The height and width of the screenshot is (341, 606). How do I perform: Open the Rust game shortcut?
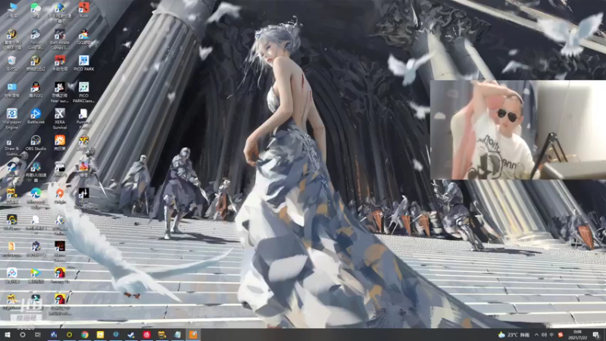coord(83,10)
